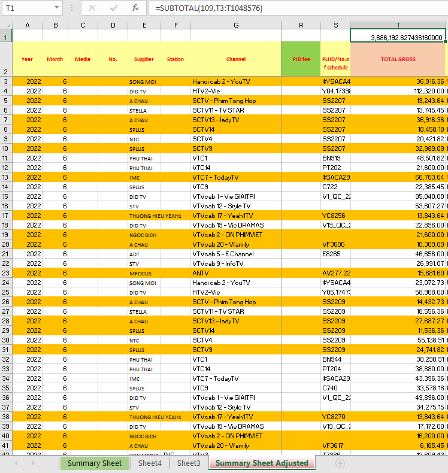Click the YC8270 schedule cell
Image resolution: width=448 pixels, height=473 pixels.
[x=335, y=417]
